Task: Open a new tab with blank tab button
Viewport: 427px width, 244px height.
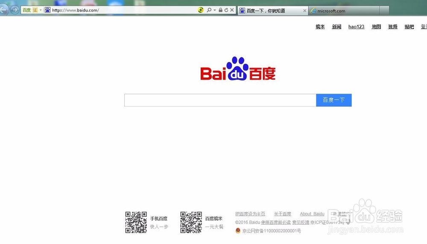Action: (384, 11)
